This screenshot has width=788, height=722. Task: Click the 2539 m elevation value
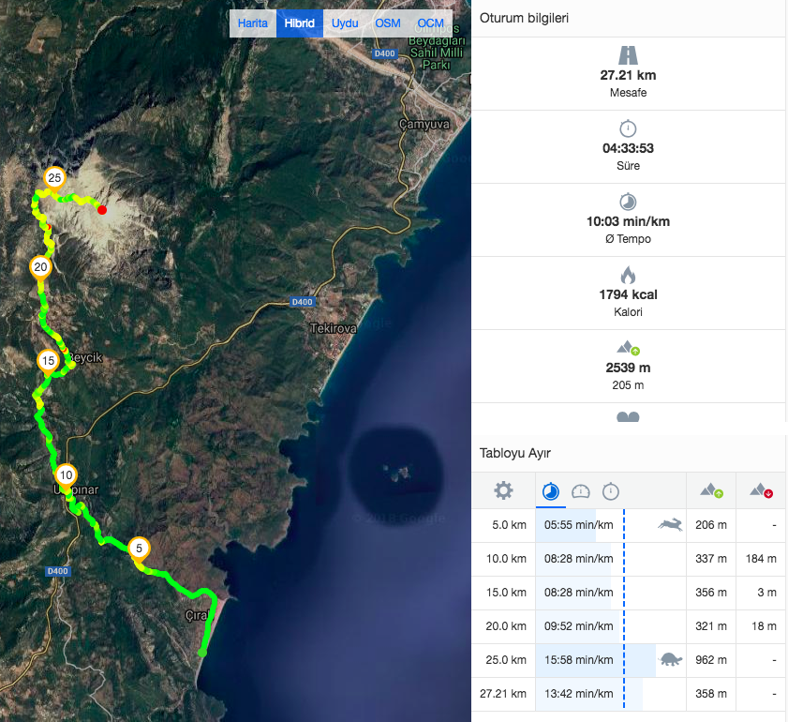628,368
